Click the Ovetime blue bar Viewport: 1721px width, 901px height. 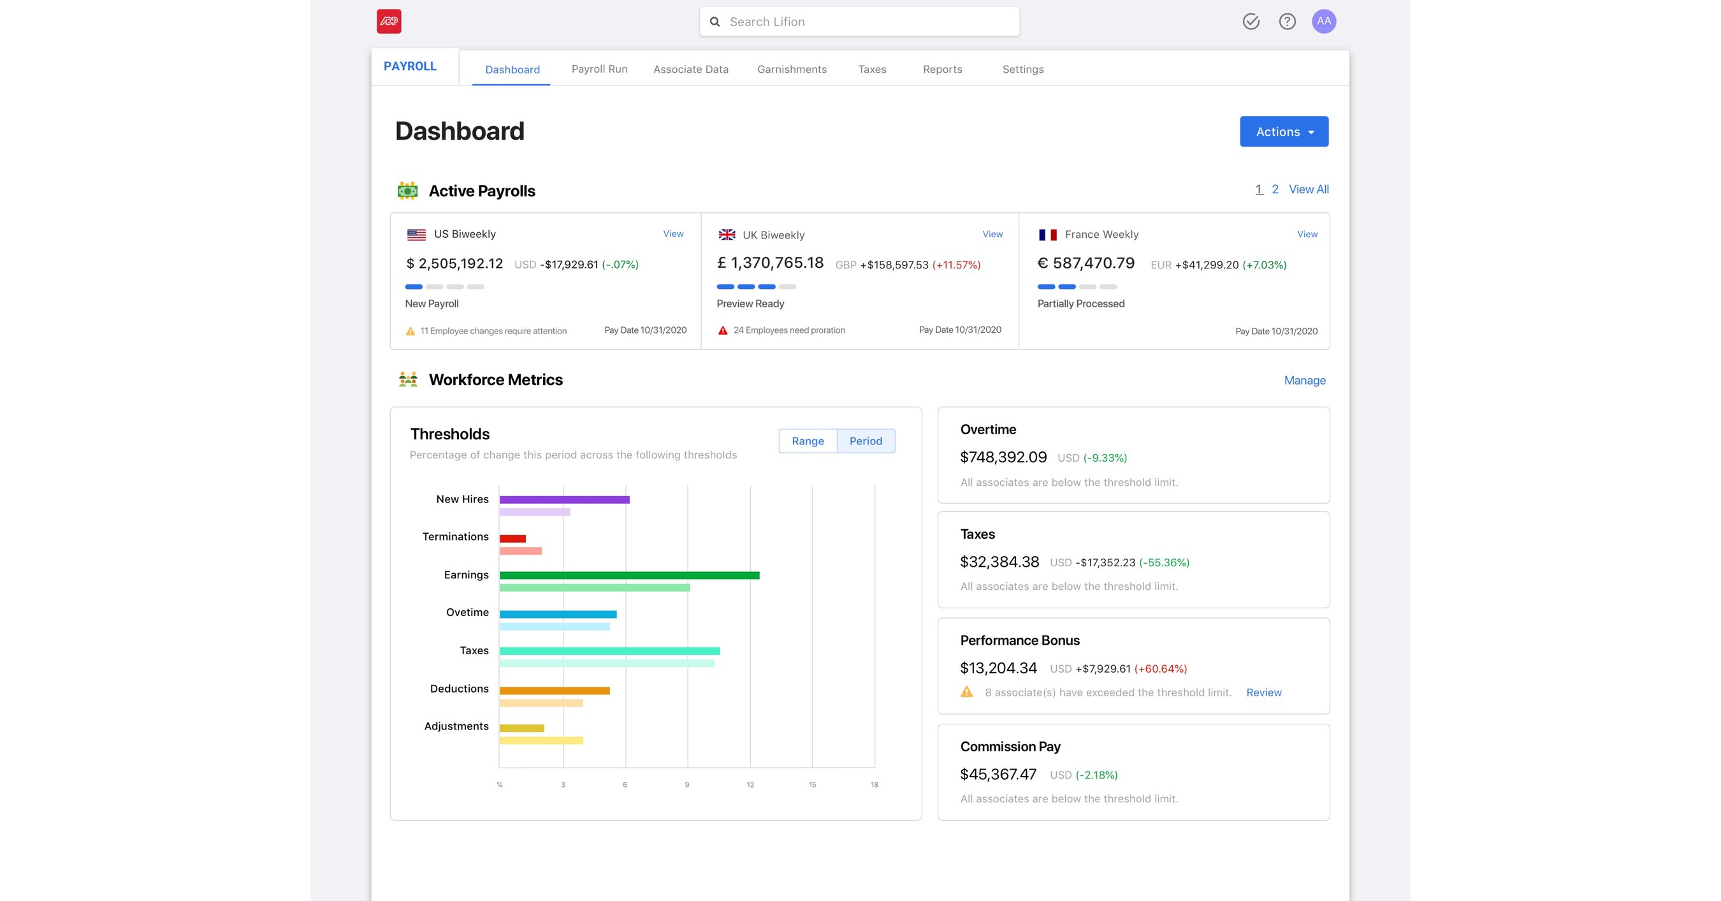557,614
